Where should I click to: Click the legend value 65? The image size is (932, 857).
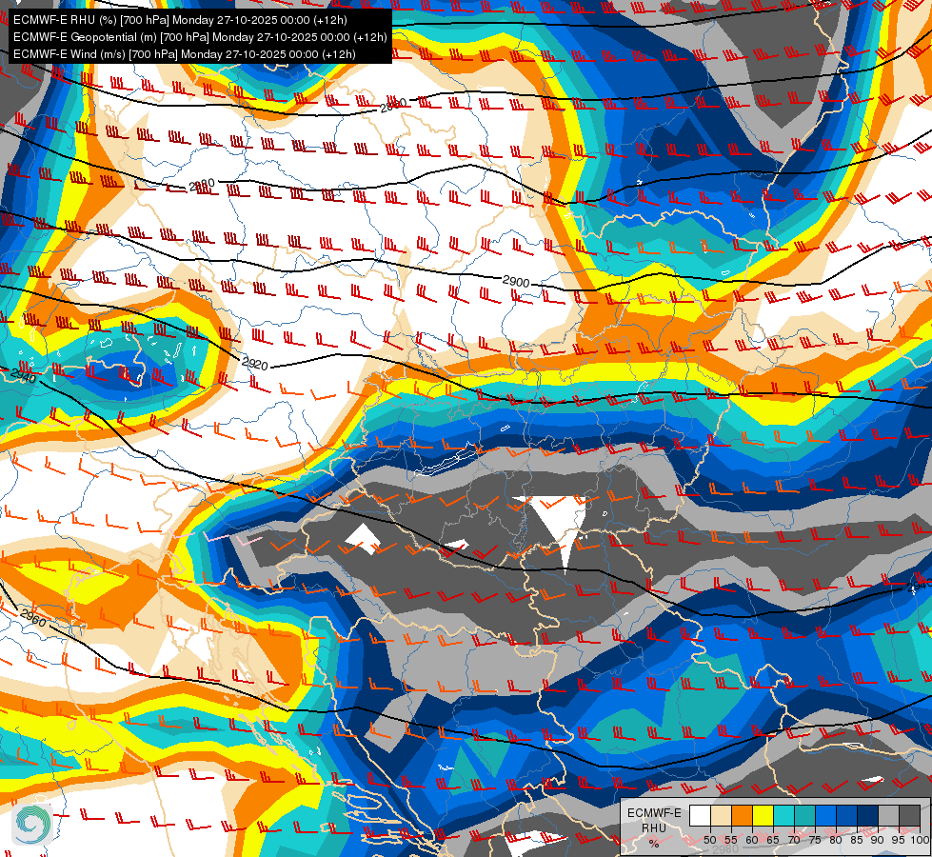coord(773,840)
